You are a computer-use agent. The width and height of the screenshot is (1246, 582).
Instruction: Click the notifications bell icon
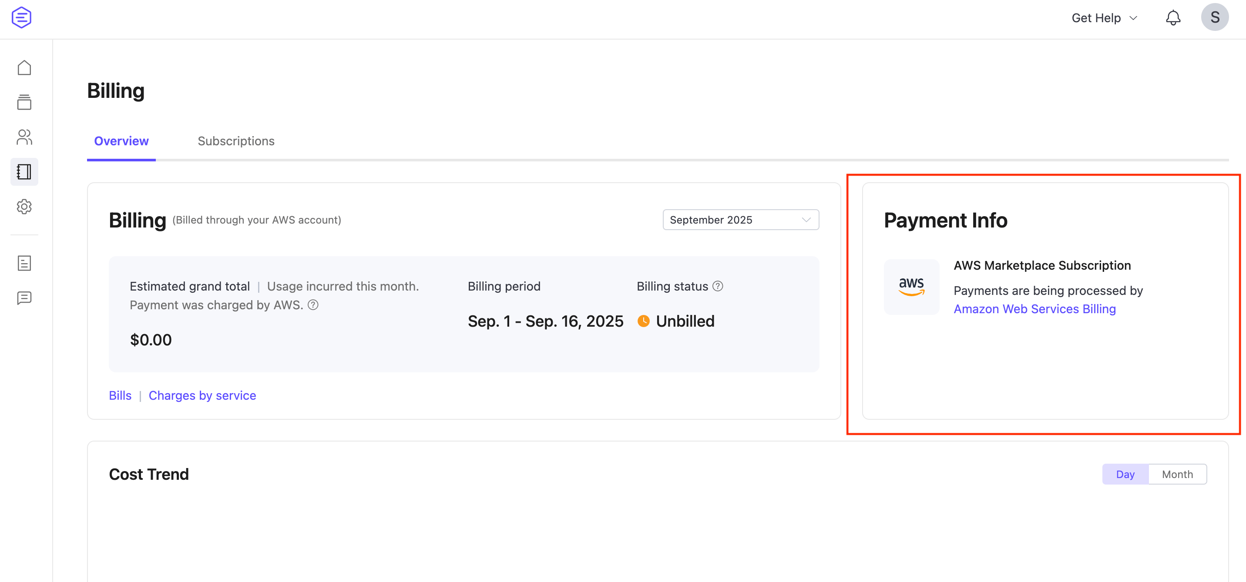pos(1172,18)
